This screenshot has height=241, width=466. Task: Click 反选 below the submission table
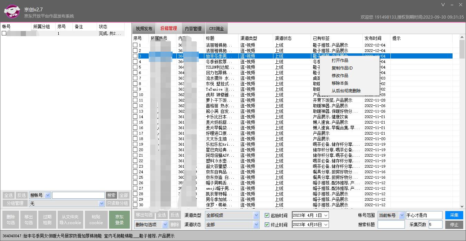pos(175,215)
